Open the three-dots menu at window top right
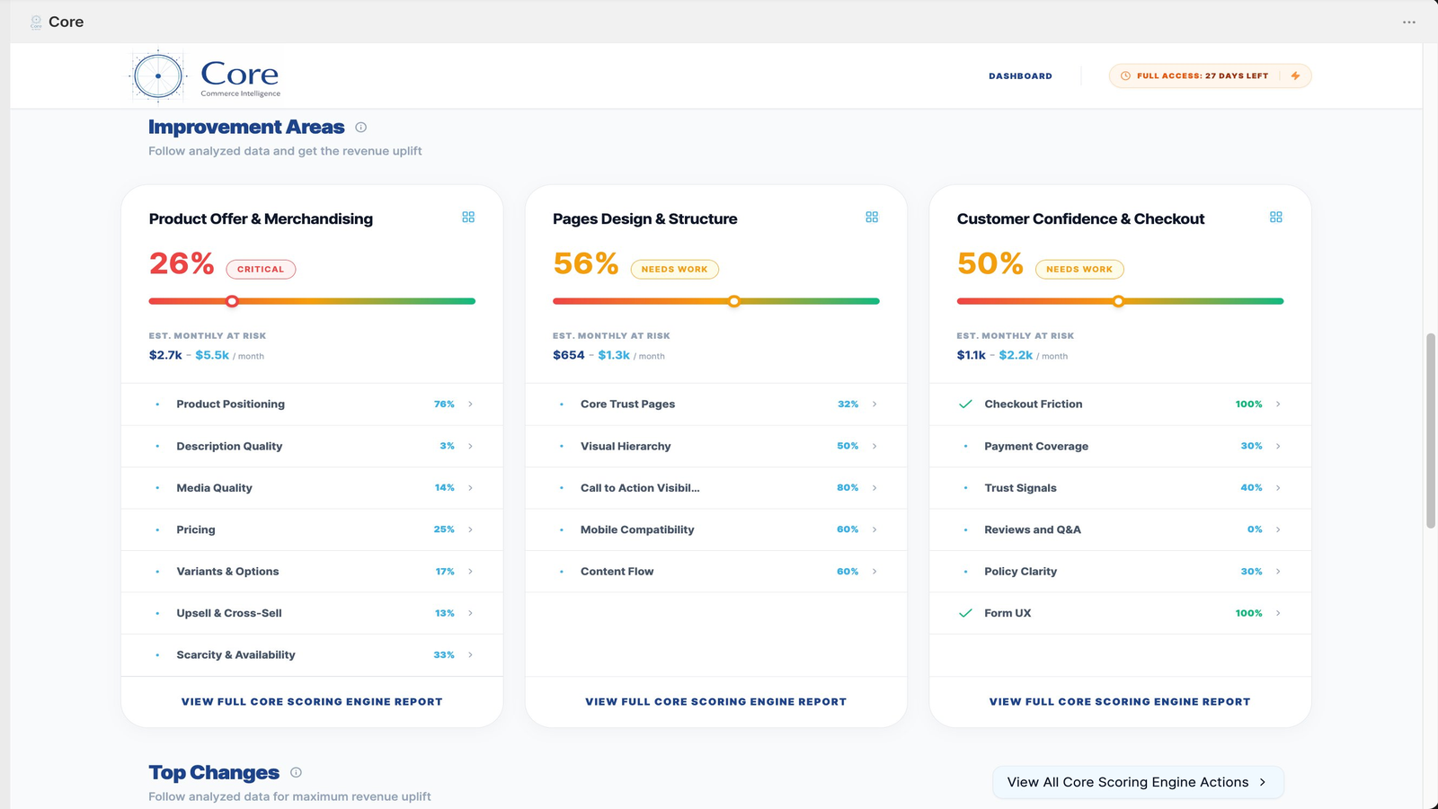The height and width of the screenshot is (809, 1438). [x=1409, y=22]
